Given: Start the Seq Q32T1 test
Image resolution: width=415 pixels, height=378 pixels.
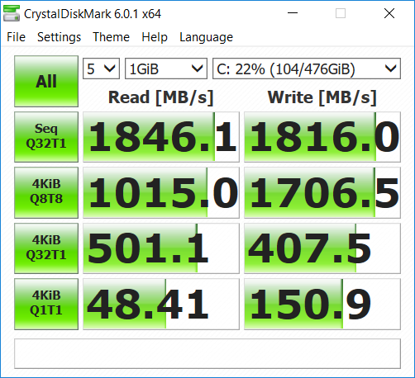Looking at the screenshot, I should [46, 137].
